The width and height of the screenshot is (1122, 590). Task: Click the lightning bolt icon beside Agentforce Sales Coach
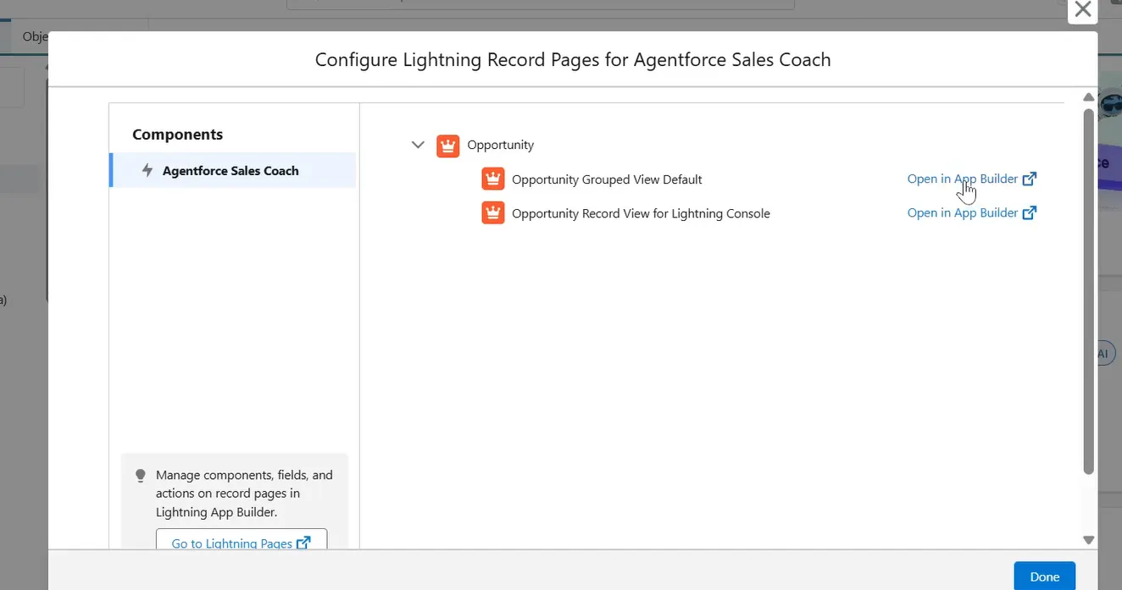pyautogui.click(x=147, y=170)
